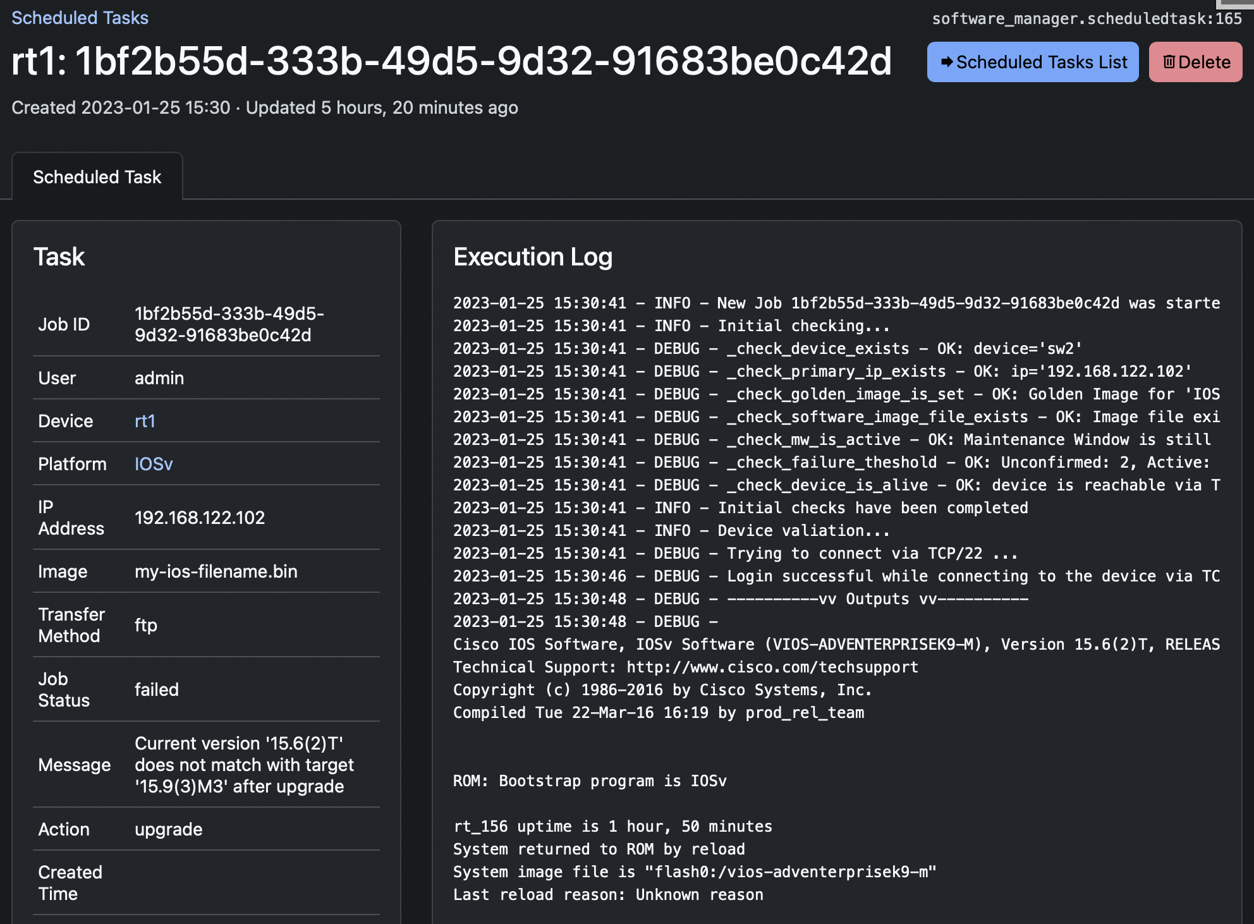This screenshot has width=1254, height=924.
Task: Open the rt1 device link
Action: [145, 421]
